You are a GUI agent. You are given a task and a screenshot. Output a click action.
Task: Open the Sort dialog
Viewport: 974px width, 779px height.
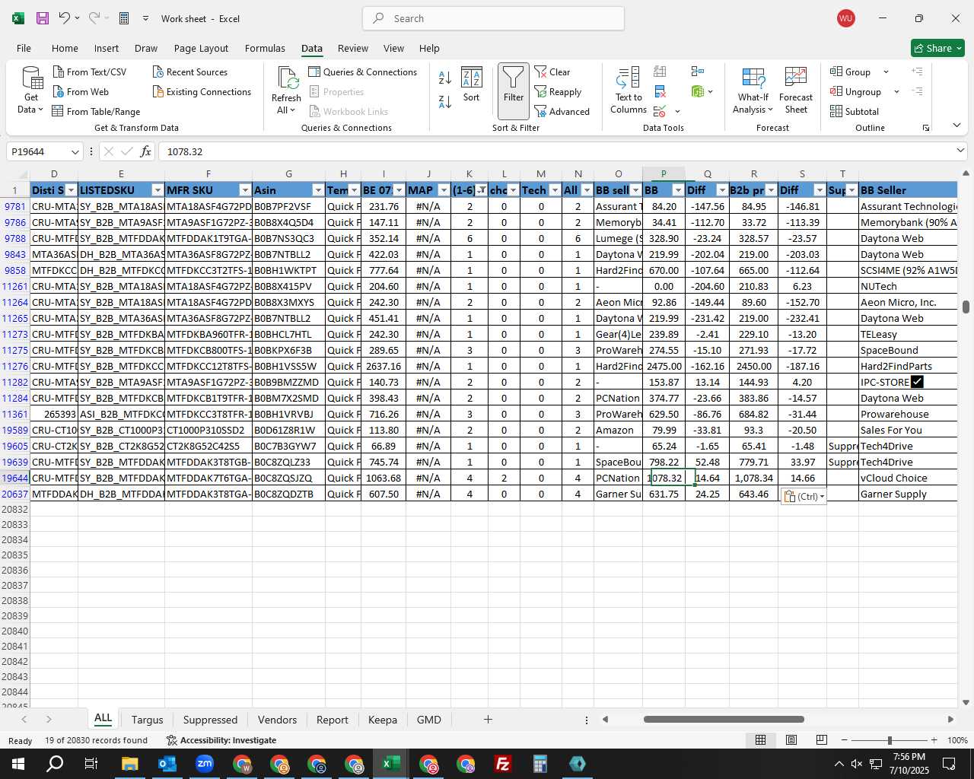[472, 85]
